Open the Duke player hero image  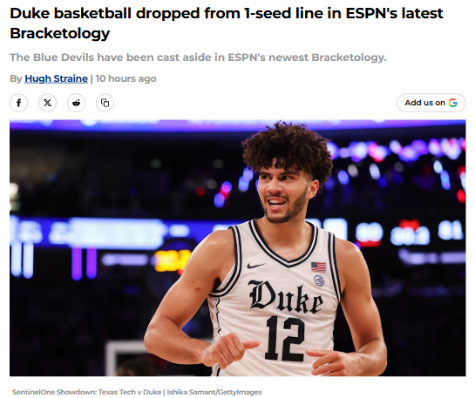[237, 248]
